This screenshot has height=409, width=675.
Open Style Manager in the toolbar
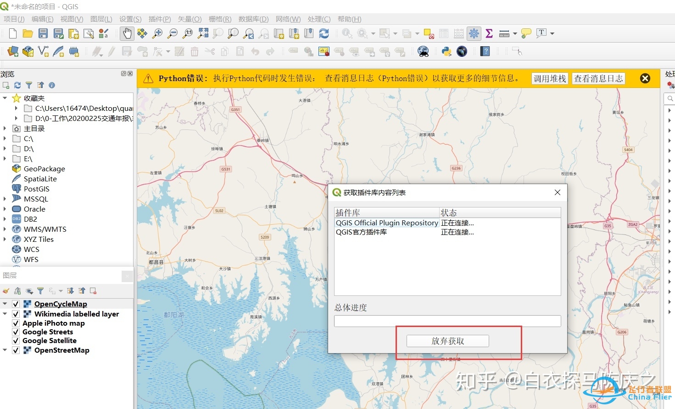click(x=104, y=33)
